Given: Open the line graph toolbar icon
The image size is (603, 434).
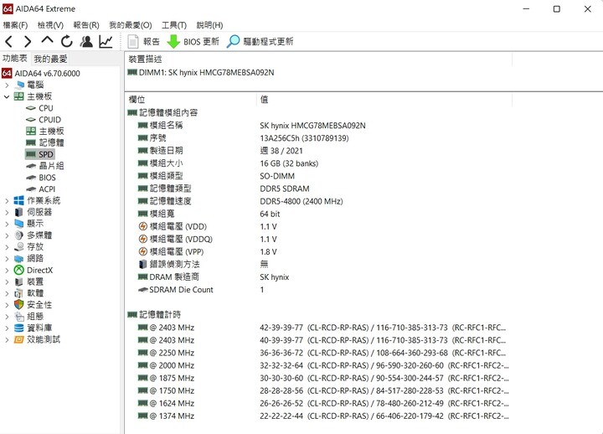Looking at the screenshot, I should pyautogui.click(x=106, y=41).
